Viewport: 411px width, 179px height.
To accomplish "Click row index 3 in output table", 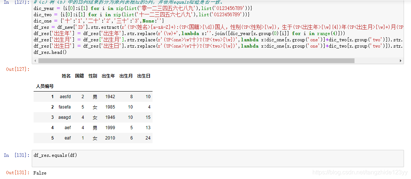I will coord(52,117).
